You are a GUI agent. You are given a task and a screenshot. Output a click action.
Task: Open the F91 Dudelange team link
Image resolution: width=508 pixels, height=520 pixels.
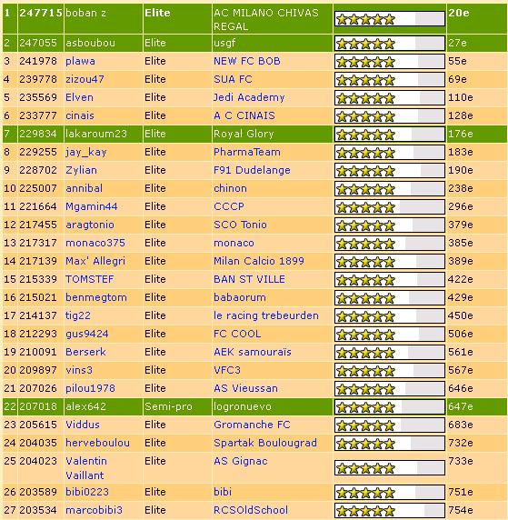pos(252,170)
